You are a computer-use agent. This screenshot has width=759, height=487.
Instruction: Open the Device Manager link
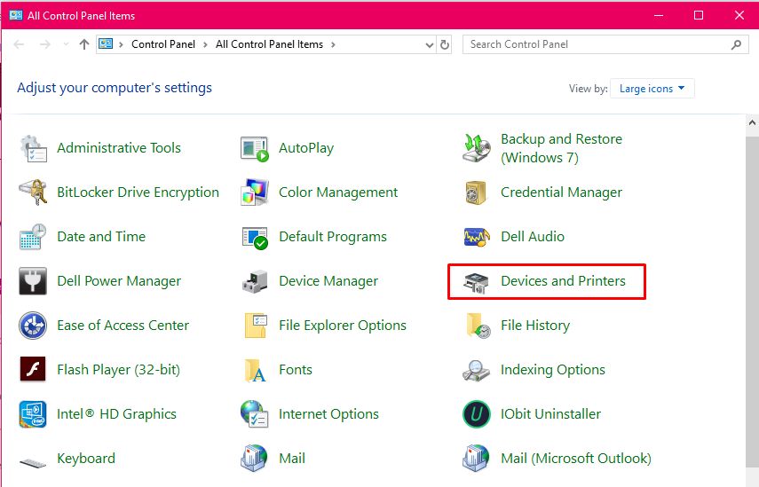point(328,281)
